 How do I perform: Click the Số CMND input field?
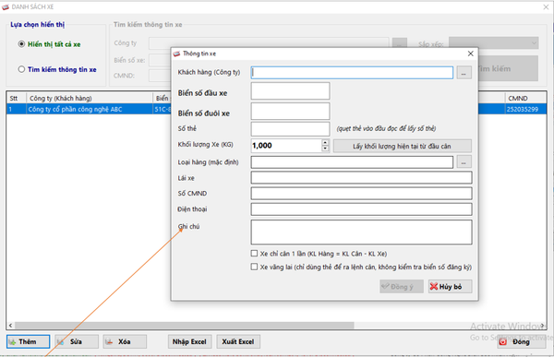(x=361, y=193)
